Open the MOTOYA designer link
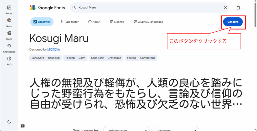257x131 pixels. [x=53, y=50]
